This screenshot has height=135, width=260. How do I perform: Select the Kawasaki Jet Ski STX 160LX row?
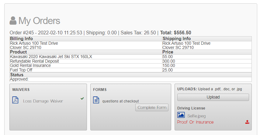(131, 57)
